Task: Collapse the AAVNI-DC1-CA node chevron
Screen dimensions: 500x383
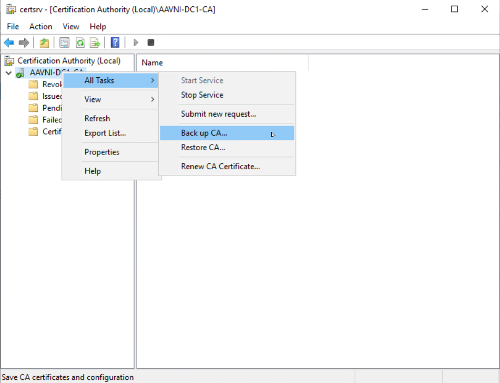Action: click(x=8, y=73)
